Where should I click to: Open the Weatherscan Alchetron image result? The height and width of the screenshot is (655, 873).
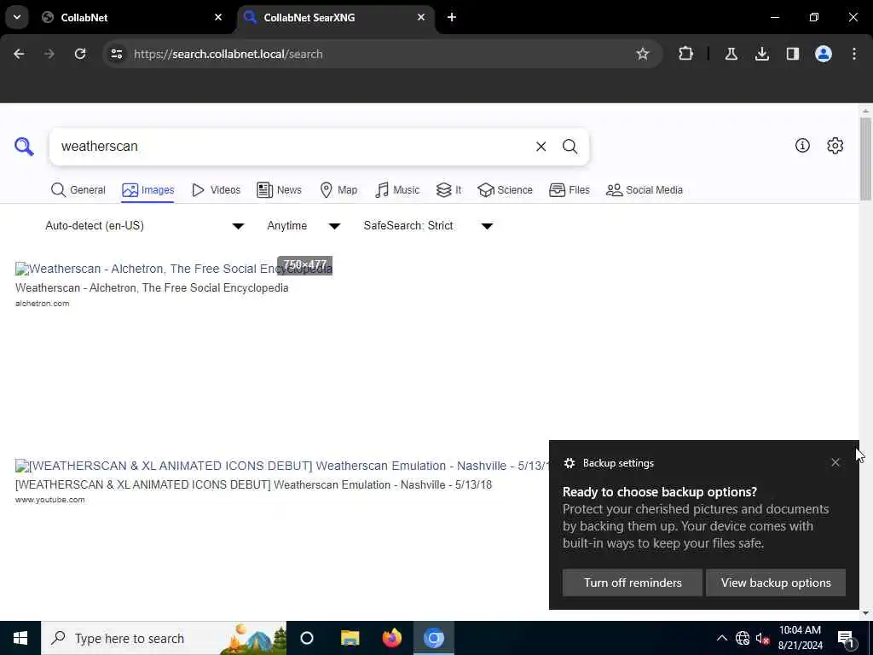pyautogui.click(x=174, y=269)
